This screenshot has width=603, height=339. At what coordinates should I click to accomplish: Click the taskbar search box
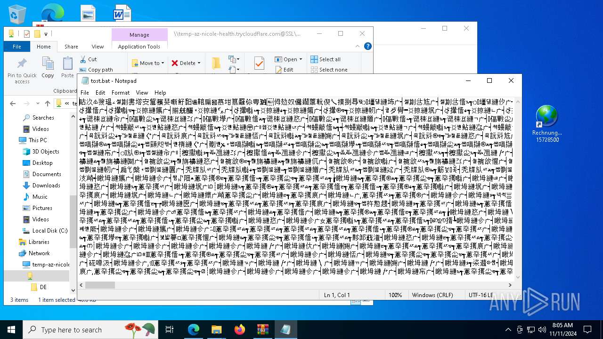[90, 330]
